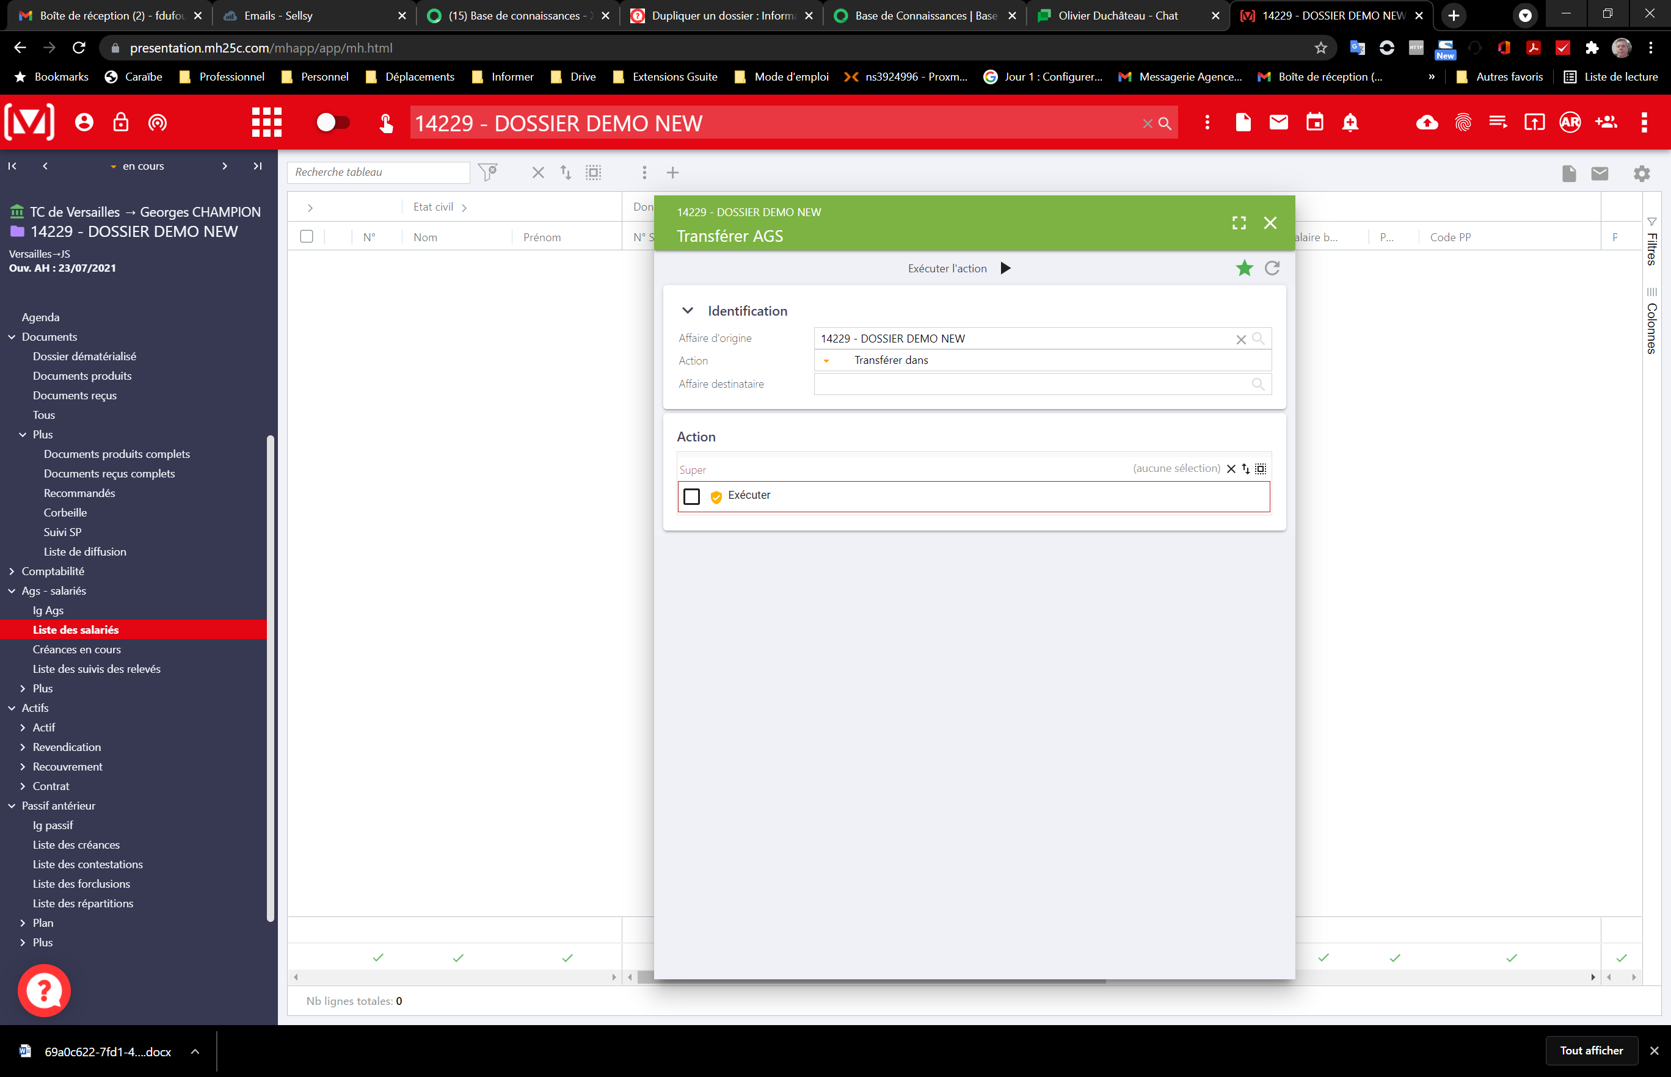Open the Bookmarks folder in bookmarks bar
The image size is (1671, 1077).
pos(53,77)
